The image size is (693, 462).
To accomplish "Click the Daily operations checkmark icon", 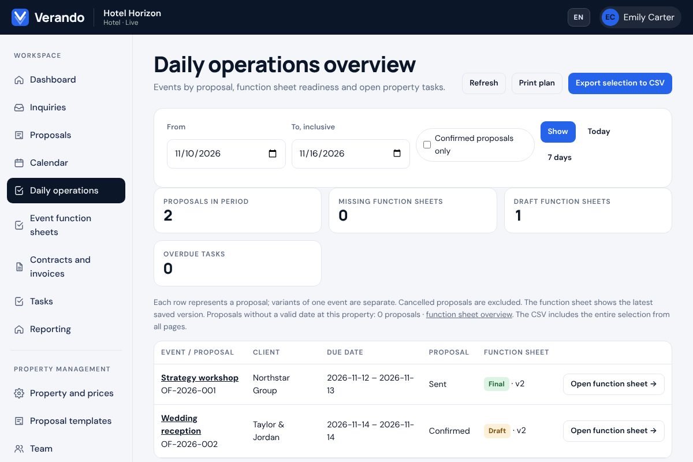I will click(19, 191).
